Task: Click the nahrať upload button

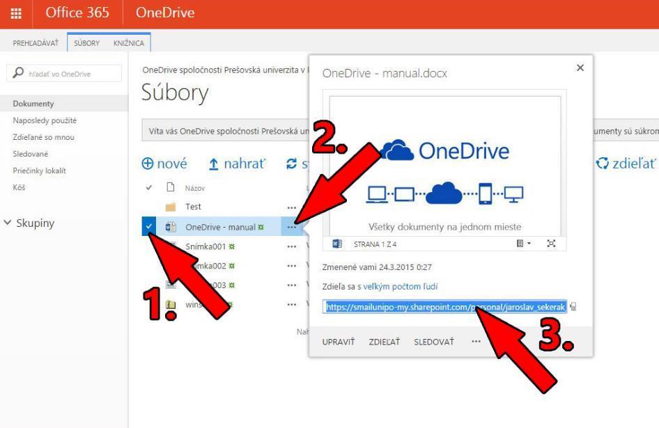Action: (x=237, y=164)
